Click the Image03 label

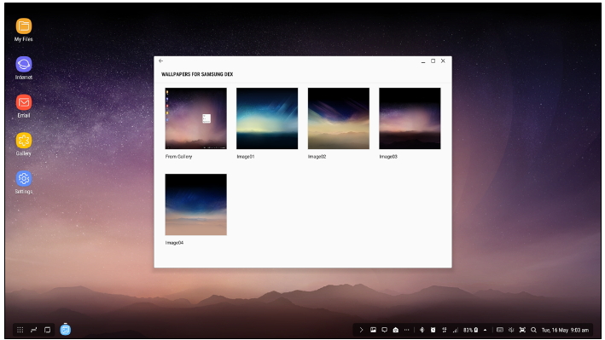coord(388,157)
